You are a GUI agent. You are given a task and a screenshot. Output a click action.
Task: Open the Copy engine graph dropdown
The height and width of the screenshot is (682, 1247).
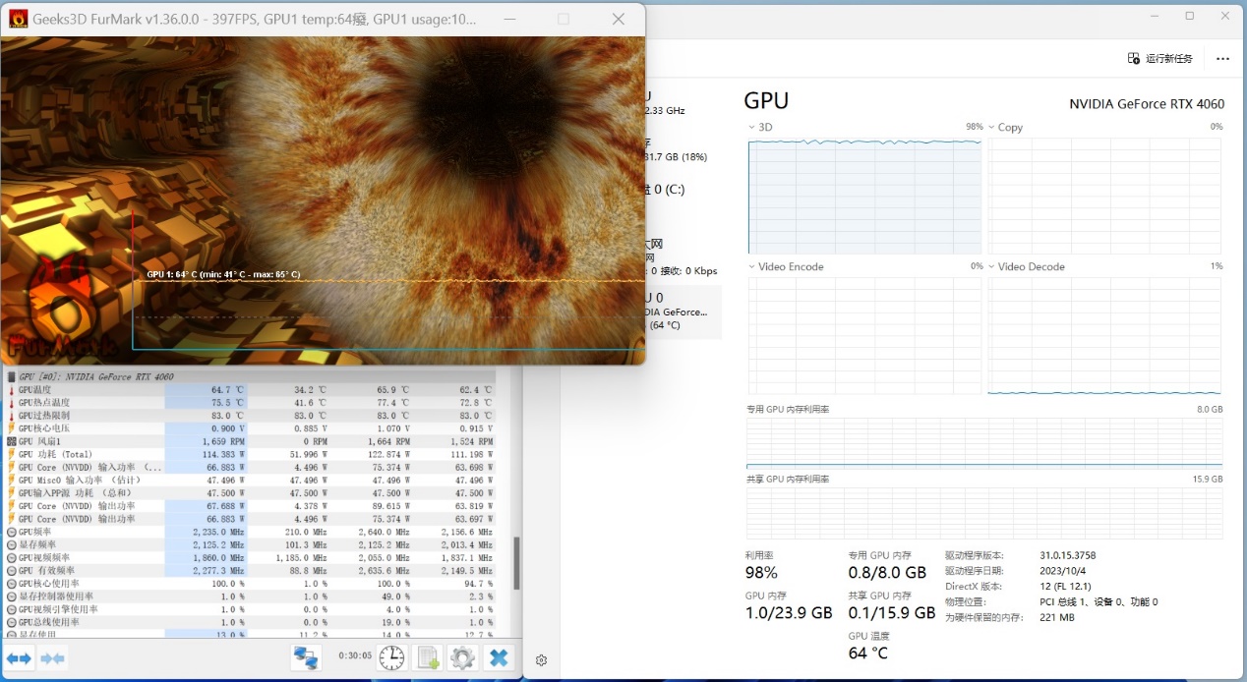pyautogui.click(x=992, y=128)
